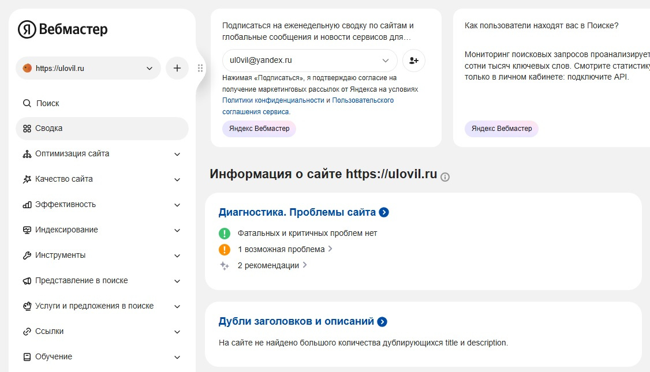This screenshot has height=372, width=650.
Task: Expand the Эффективность section chevron
Action: tap(177, 205)
